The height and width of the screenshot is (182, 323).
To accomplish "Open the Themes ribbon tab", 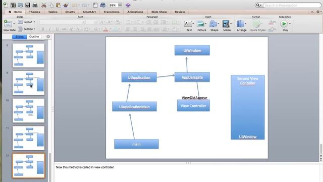I will 35,12.
